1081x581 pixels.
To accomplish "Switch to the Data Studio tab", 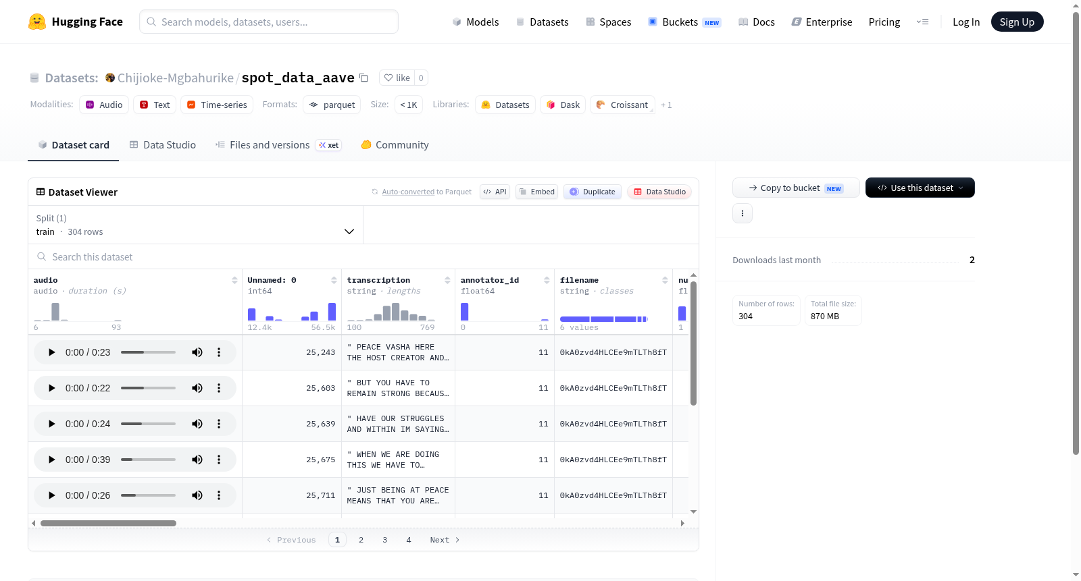I will click(163, 145).
